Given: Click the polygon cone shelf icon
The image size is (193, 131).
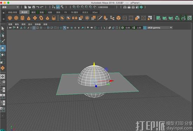Looking at the screenshot, I should pos(28,18).
